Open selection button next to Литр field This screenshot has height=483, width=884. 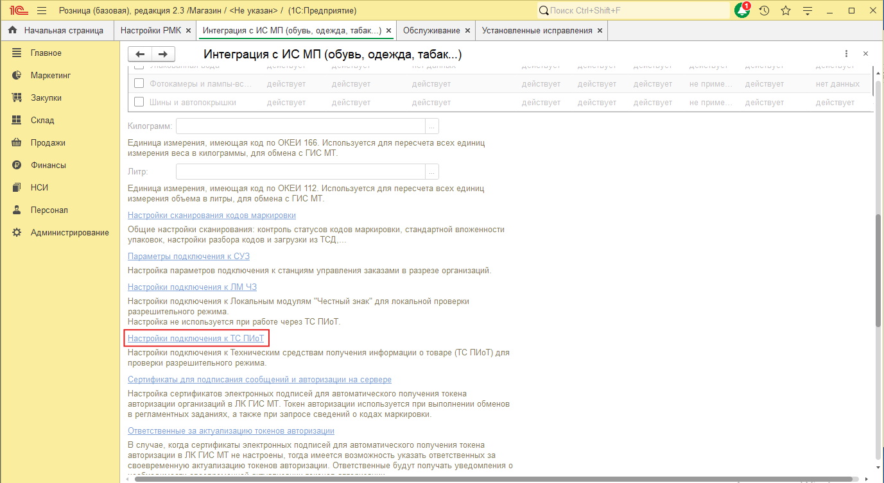pyautogui.click(x=433, y=171)
